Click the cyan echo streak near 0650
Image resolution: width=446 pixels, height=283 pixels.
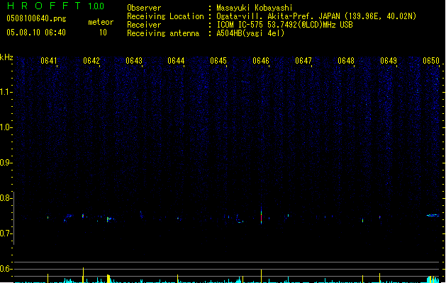coord(433,216)
